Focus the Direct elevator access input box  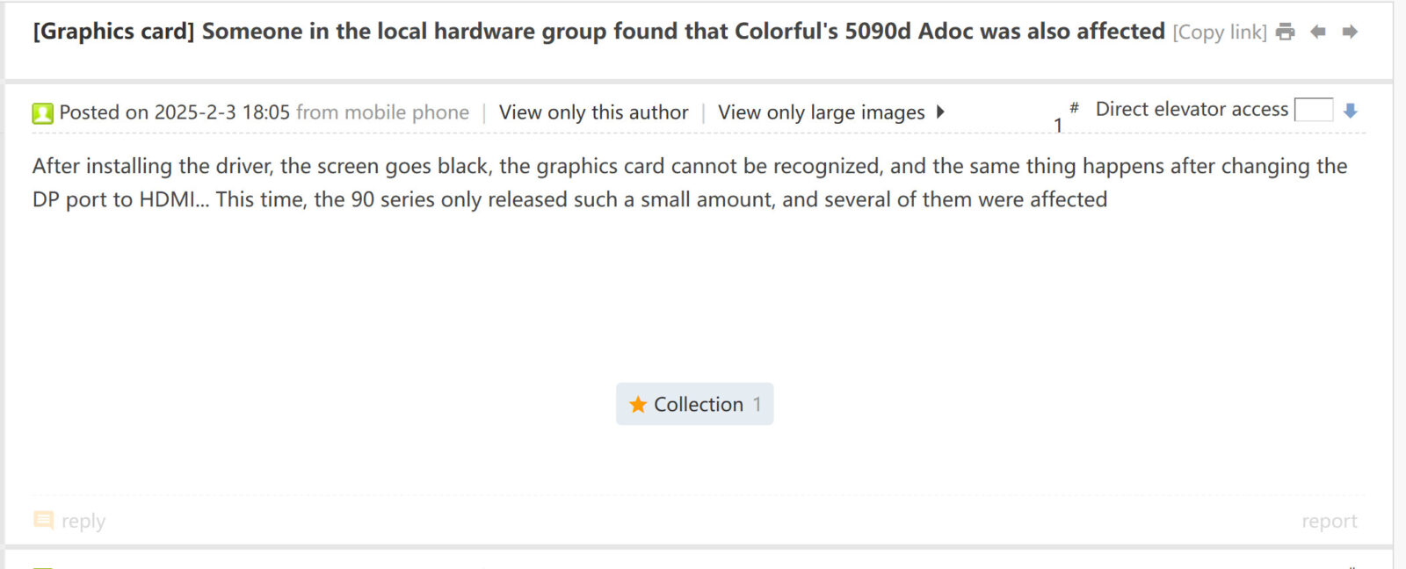1313,110
